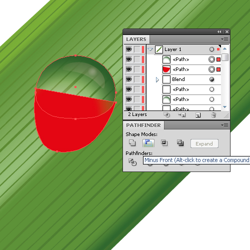Click the Exclude shape mode icon

coord(180,143)
